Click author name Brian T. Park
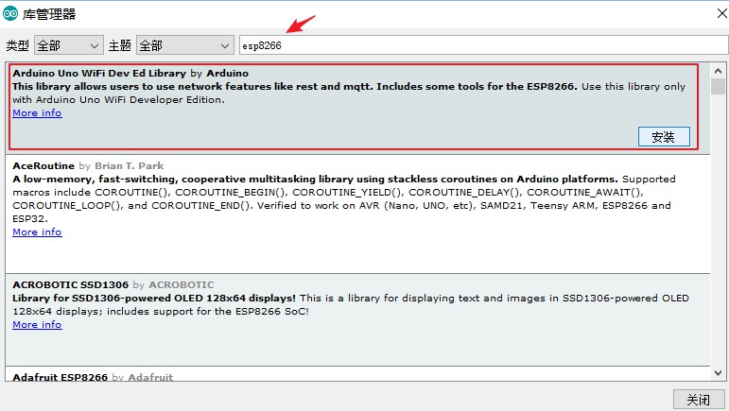 pos(130,165)
